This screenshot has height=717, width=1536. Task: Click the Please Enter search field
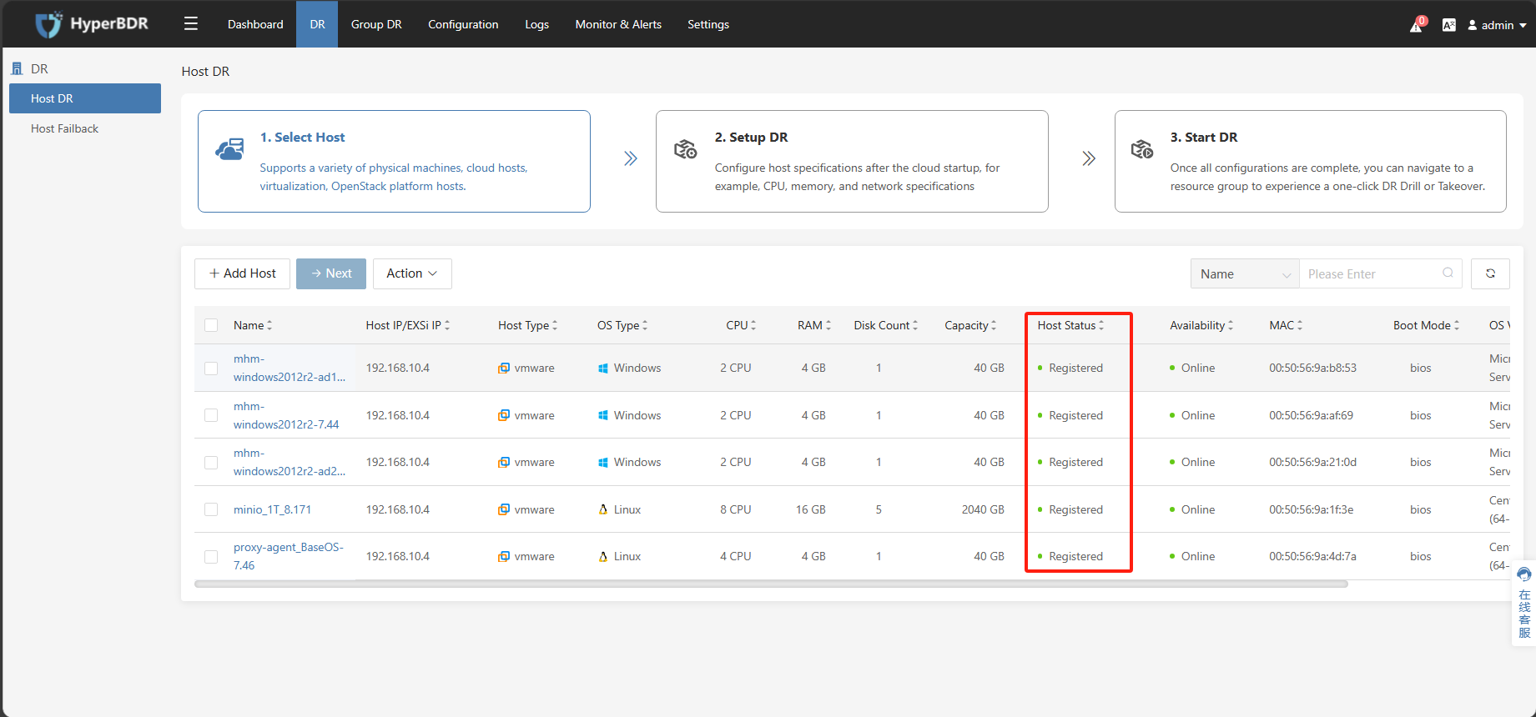point(1372,273)
